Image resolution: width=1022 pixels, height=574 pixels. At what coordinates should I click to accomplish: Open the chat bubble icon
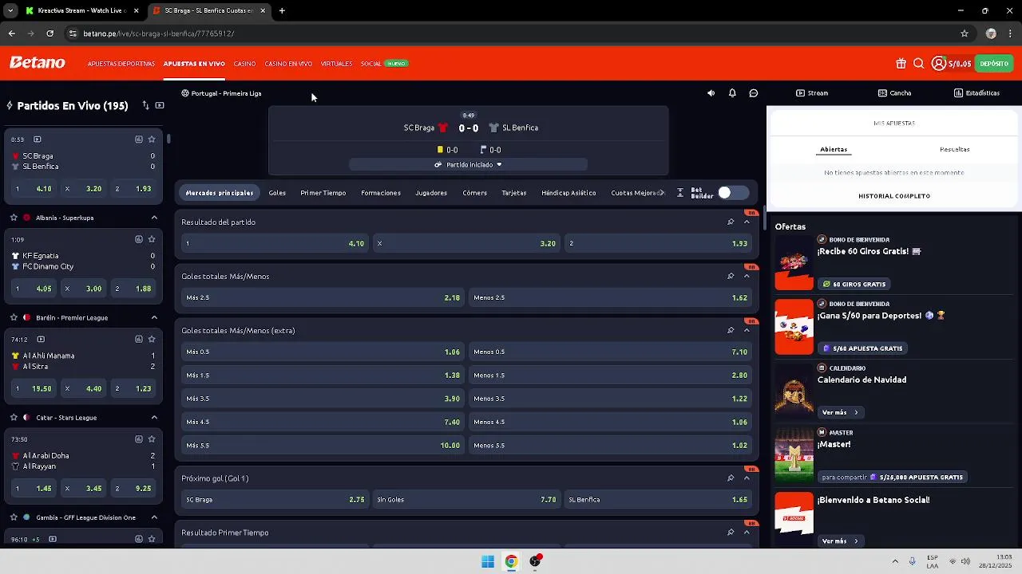point(753,93)
